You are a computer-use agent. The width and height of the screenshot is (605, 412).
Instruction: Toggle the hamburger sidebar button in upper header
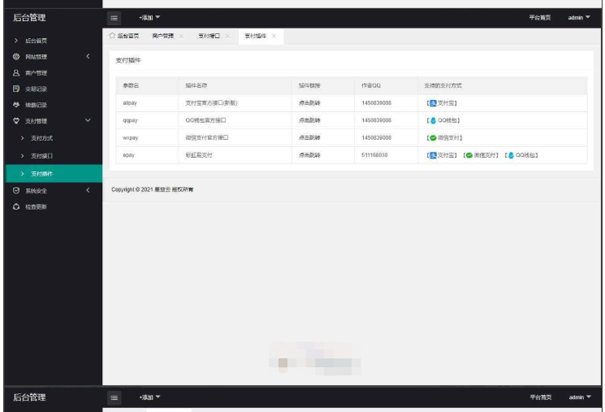[114, 18]
